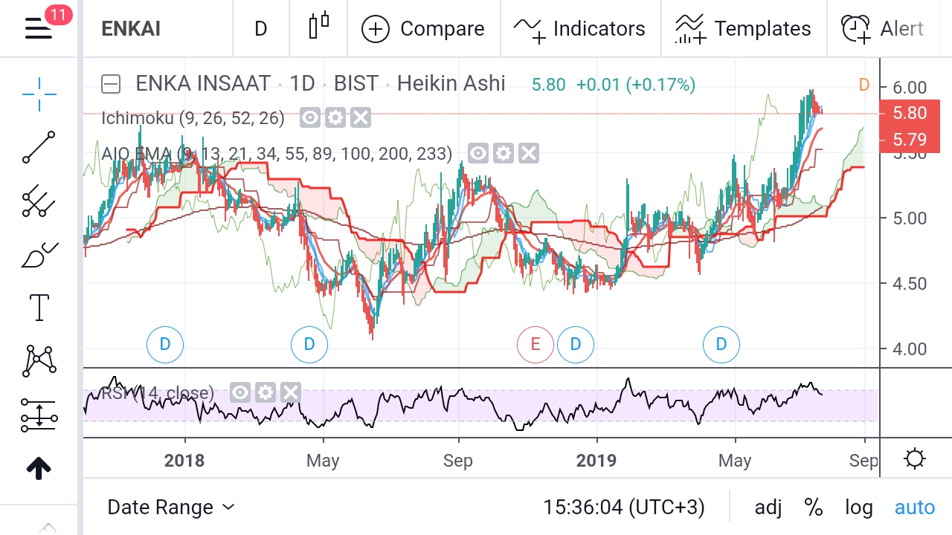Open the up-arrow icons tool
This screenshot has height=535, width=952.
click(x=39, y=468)
